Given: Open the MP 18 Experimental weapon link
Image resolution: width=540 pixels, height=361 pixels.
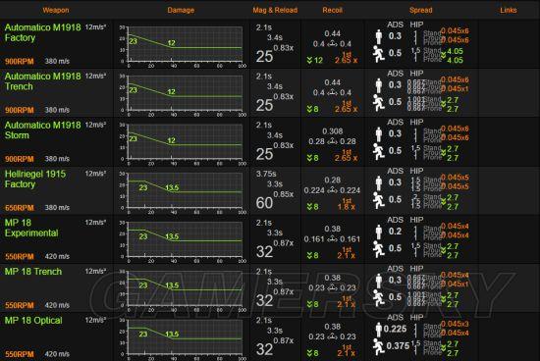Looking at the screenshot, I should coord(31,229).
